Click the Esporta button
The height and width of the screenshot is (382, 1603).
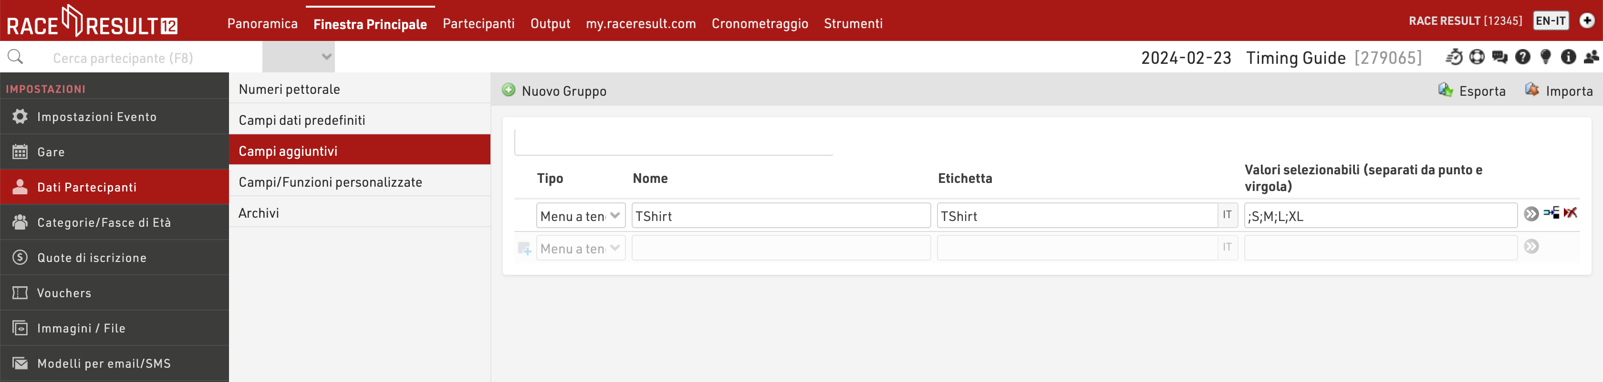click(1472, 90)
